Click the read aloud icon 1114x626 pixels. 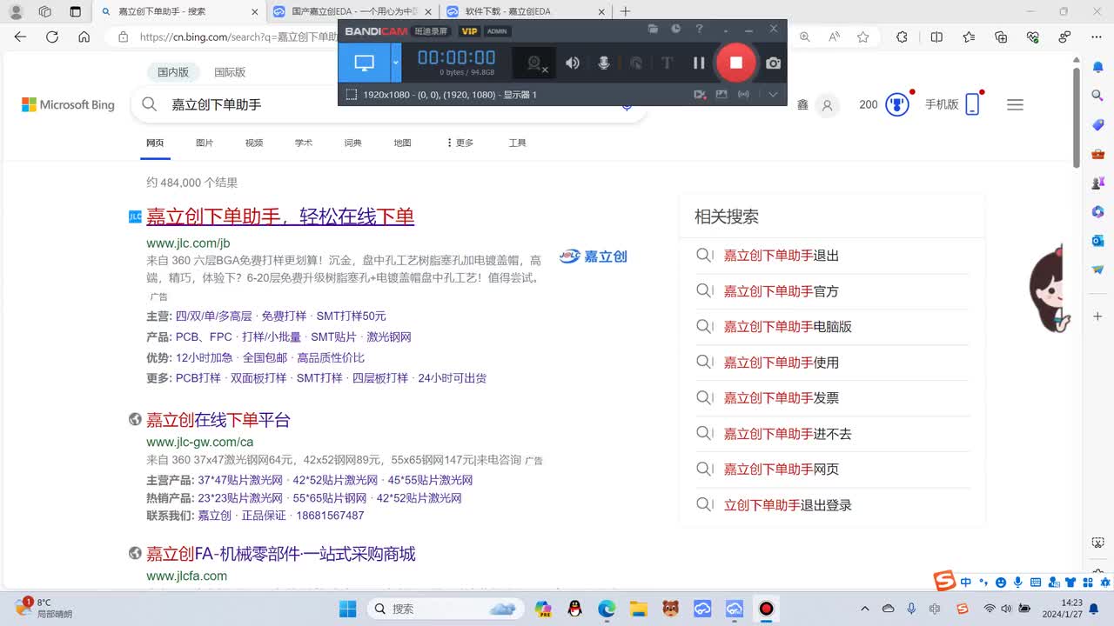click(x=834, y=37)
